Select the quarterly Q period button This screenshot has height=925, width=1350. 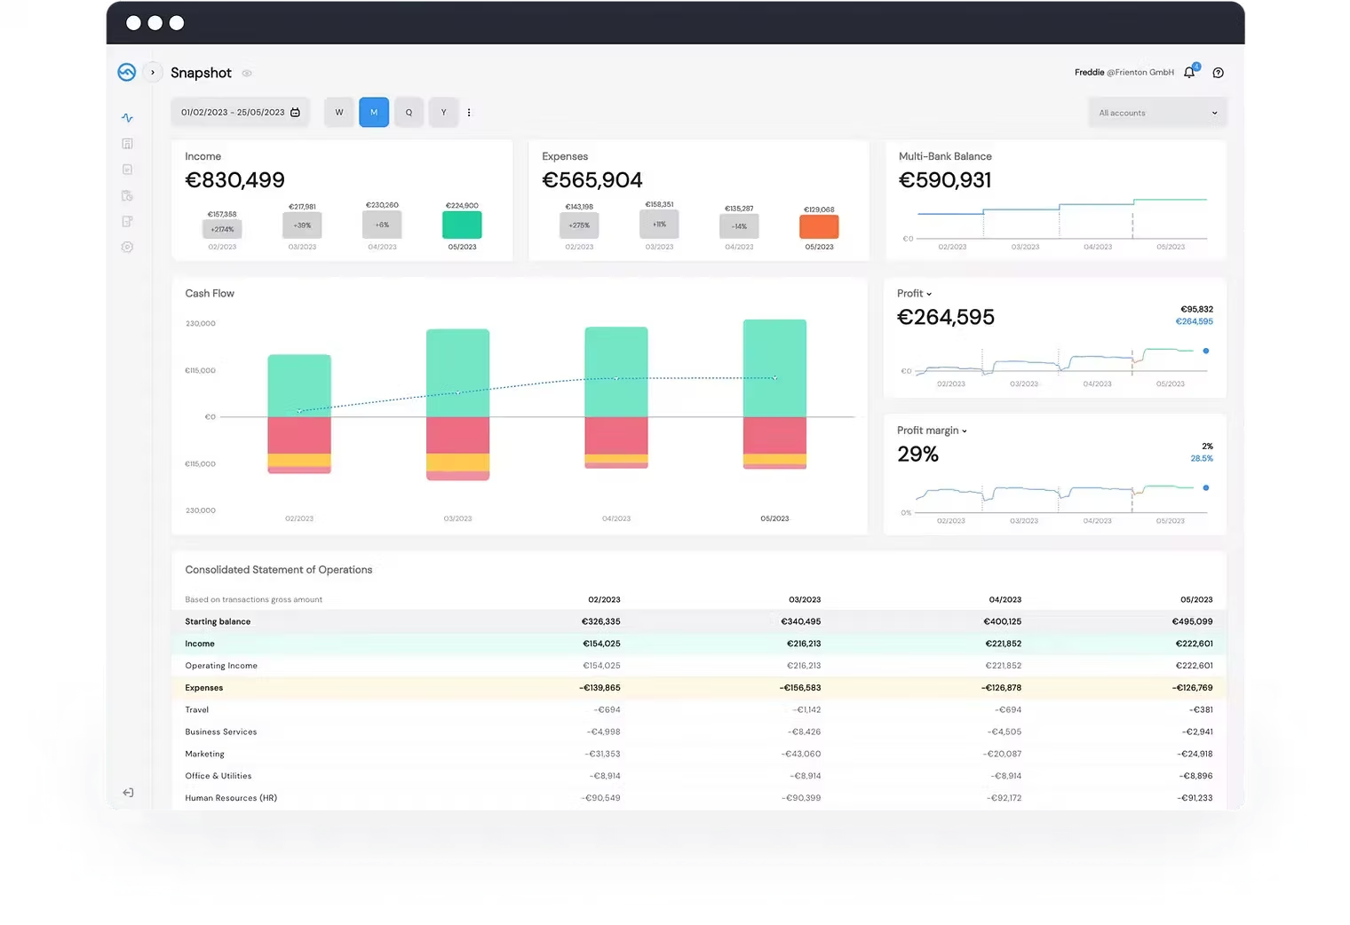pos(409,113)
